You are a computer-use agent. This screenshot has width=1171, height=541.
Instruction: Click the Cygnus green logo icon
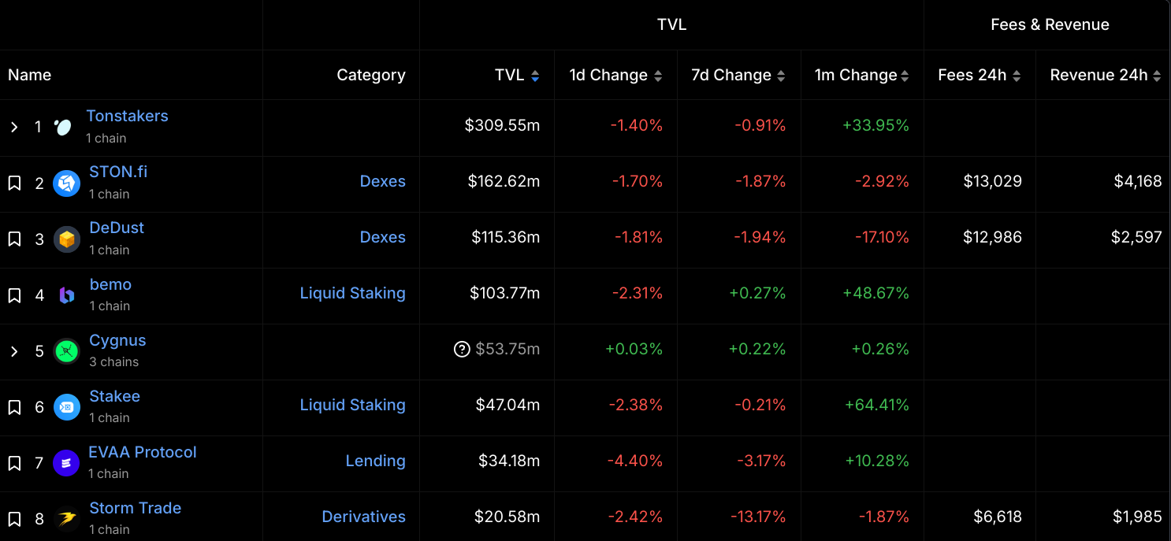pyautogui.click(x=66, y=351)
